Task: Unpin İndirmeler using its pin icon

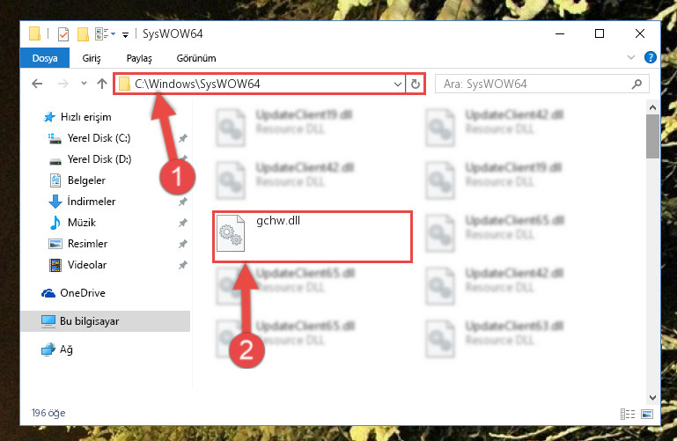Action: [x=183, y=202]
